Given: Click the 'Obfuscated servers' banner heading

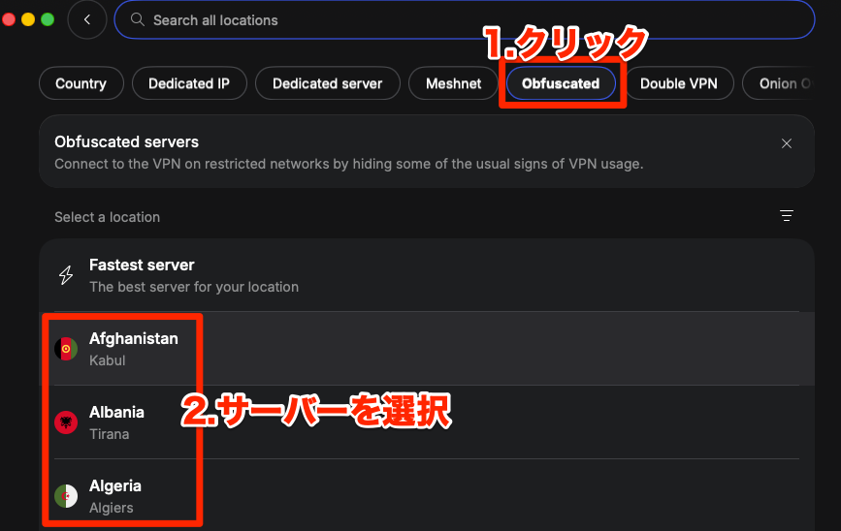Looking at the screenshot, I should pos(126,142).
